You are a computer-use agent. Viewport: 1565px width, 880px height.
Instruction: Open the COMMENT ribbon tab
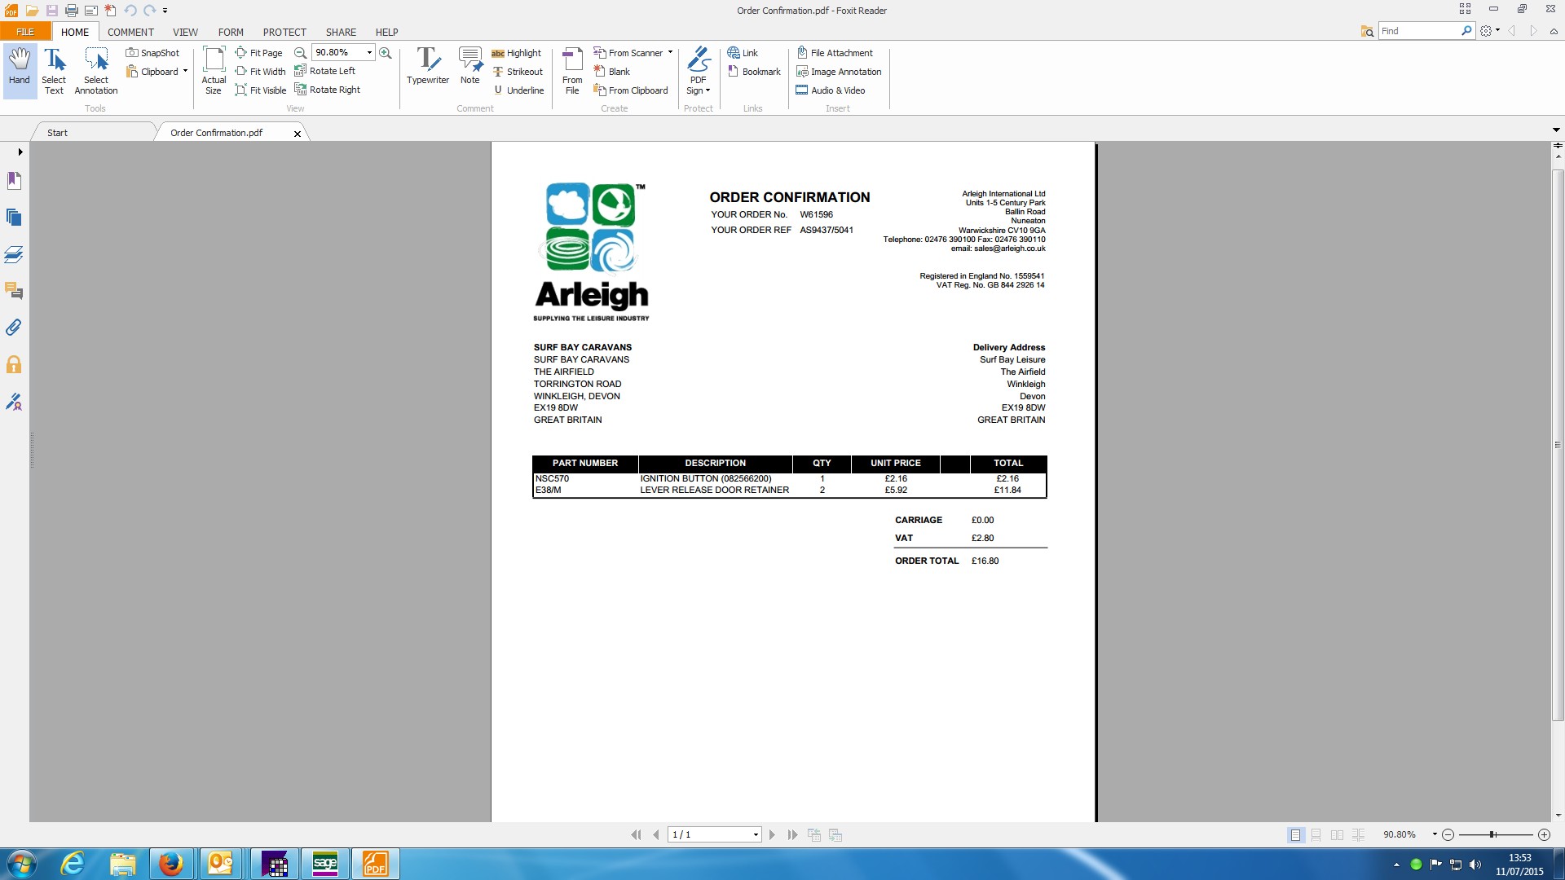(x=130, y=33)
